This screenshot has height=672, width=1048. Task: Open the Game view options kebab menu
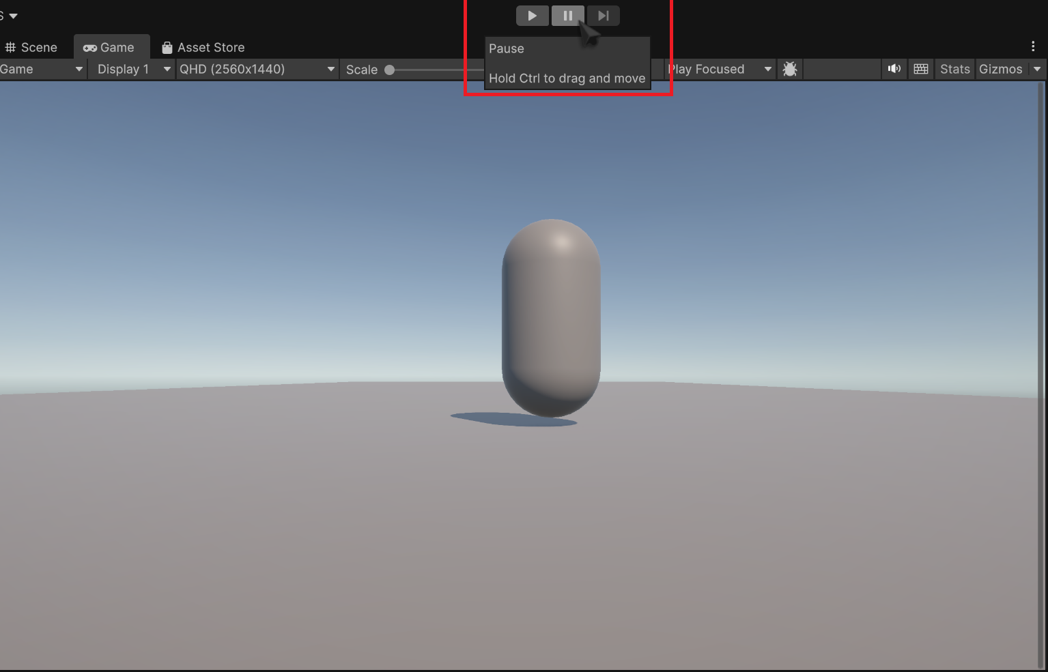pyautogui.click(x=1032, y=46)
